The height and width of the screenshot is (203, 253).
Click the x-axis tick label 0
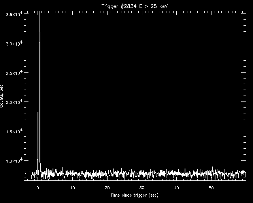tap(38, 188)
